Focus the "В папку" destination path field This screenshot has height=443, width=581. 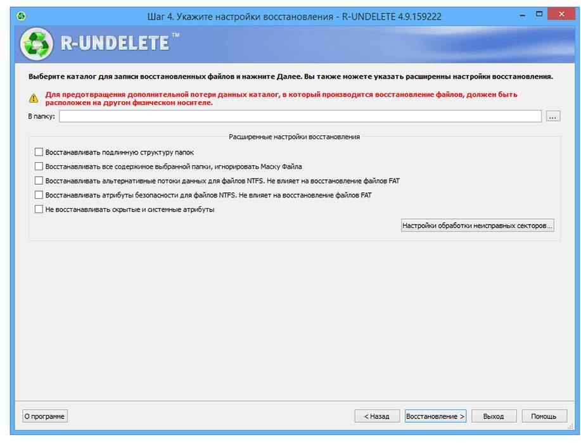(300, 116)
